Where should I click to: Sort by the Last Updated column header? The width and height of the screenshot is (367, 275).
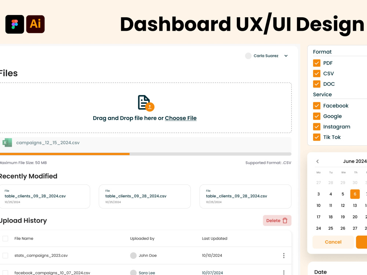click(x=215, y=239)
